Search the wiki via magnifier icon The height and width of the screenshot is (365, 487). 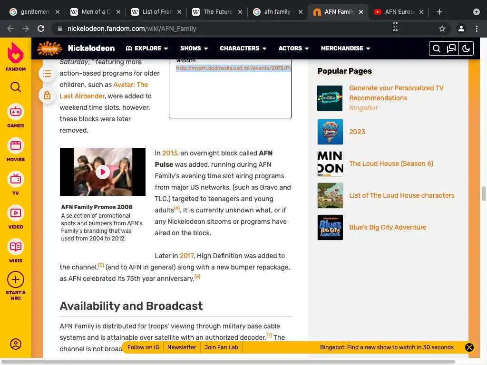tap(437, 48)
